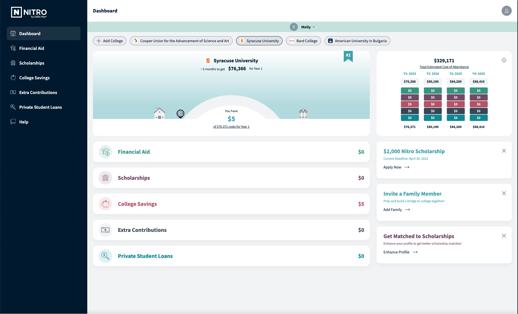Click the Scholarships badge icon in sidebar

click(x=13, y=63)
